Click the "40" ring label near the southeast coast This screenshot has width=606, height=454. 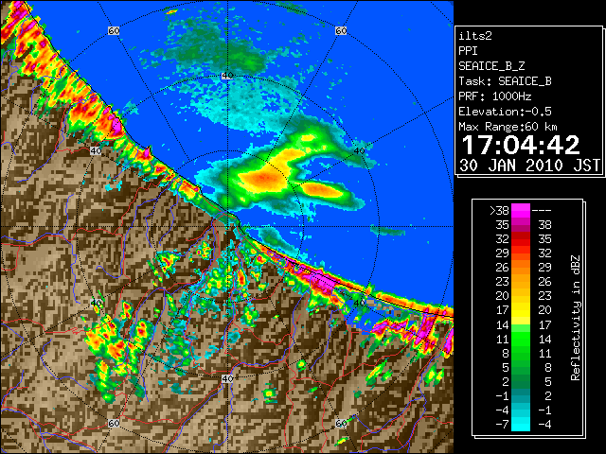tap(359, 303)
